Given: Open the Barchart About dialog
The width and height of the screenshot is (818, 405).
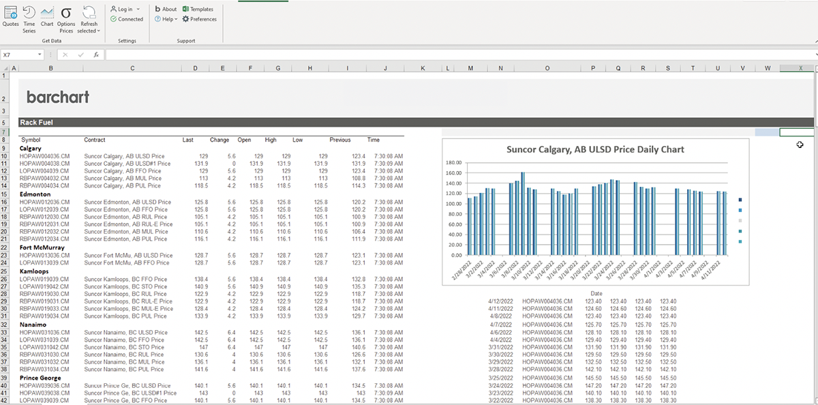Looking at the screenshot, I should [166, 10].
